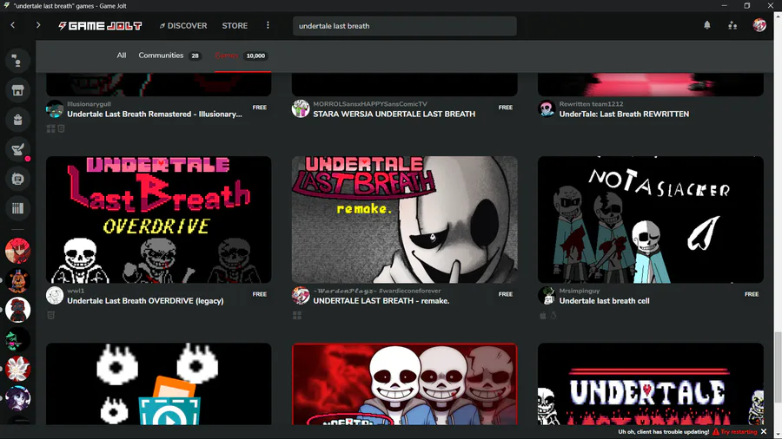Open Illusionarygull's developer avatar
This screenshot has height=439, width=782.
55,109
